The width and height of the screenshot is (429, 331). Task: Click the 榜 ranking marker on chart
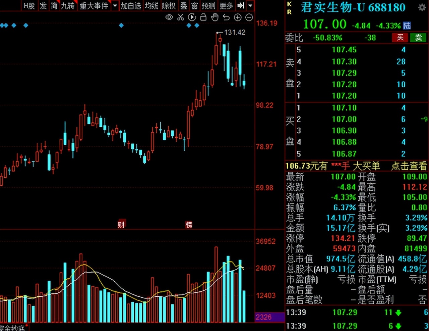[x=189, y=225]
